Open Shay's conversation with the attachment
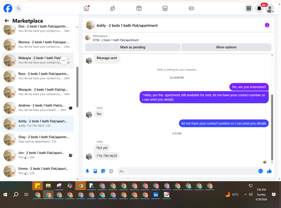This screenshot has height=208, width=281. (x=38, y=139)
